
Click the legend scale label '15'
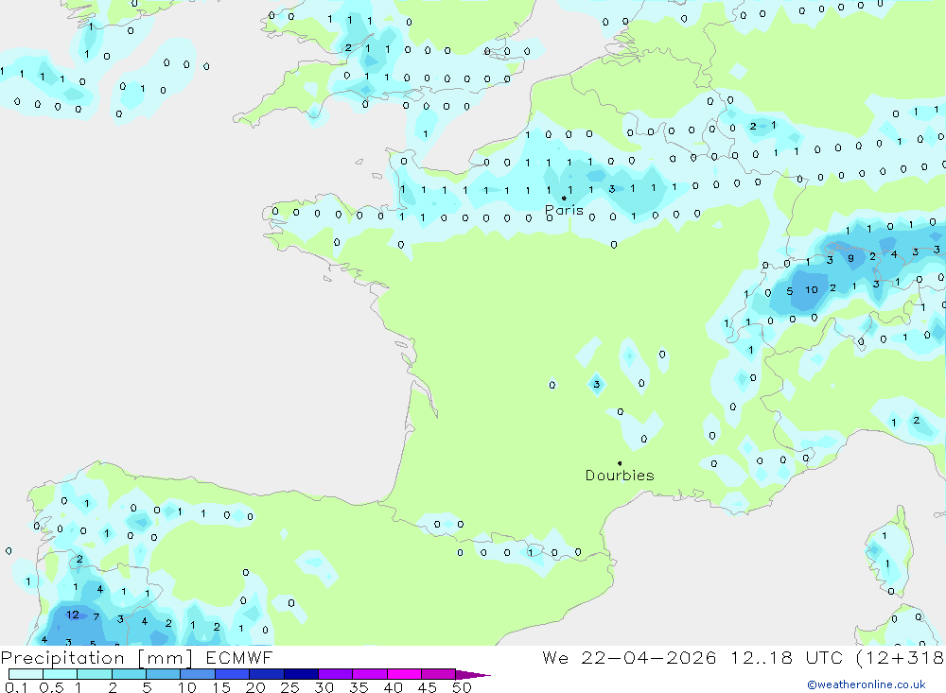(x=221, y=687)
